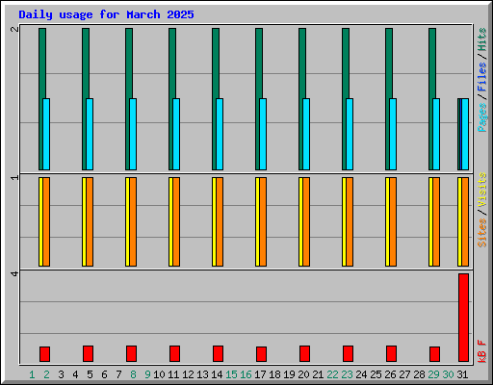Click day number 4 on the x-axis
The height and width of the screenshot is (385, 493).
coord(75,374)
